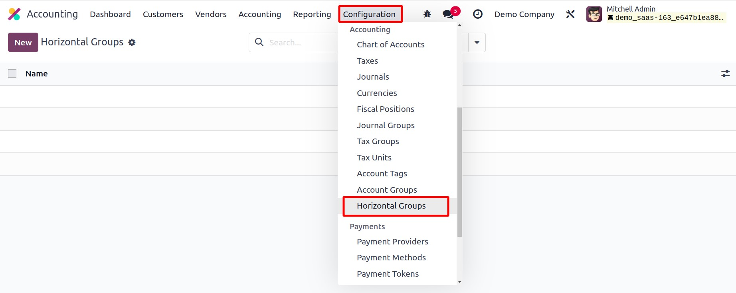Image resolution: width=736 pixels, height=293 pixels.
Task: Click Mitchell Admin's avatar picture
Action: point(594,14)
